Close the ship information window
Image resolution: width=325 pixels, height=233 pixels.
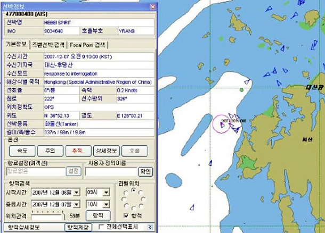(152, 7)
